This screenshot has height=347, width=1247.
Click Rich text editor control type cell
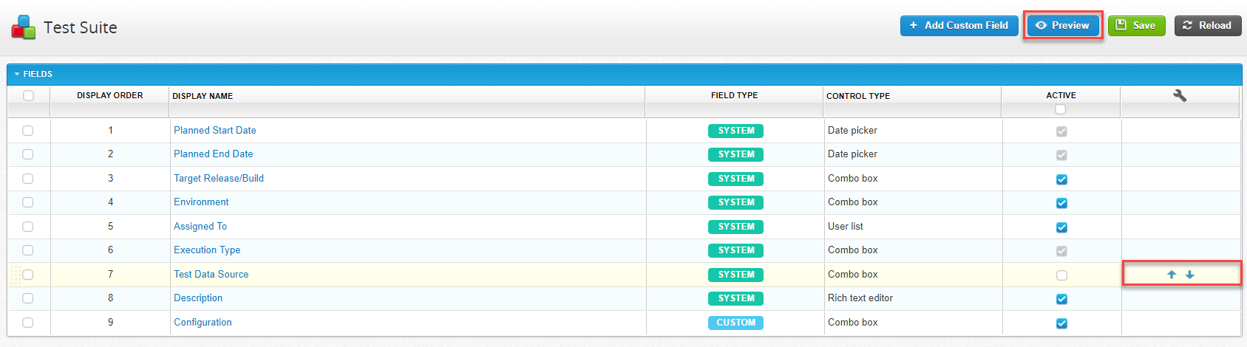pyautogui.click(x=860, y=298)
